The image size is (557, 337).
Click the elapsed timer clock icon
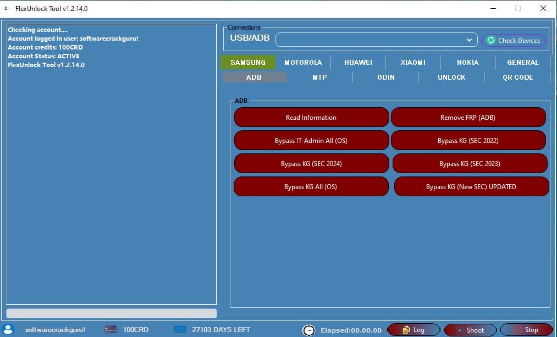[x=309, y=329]
